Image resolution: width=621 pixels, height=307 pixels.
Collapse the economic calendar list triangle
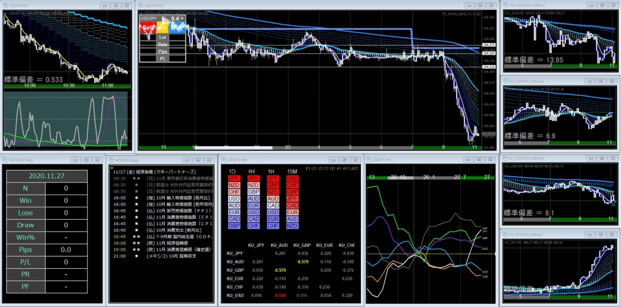110,166
